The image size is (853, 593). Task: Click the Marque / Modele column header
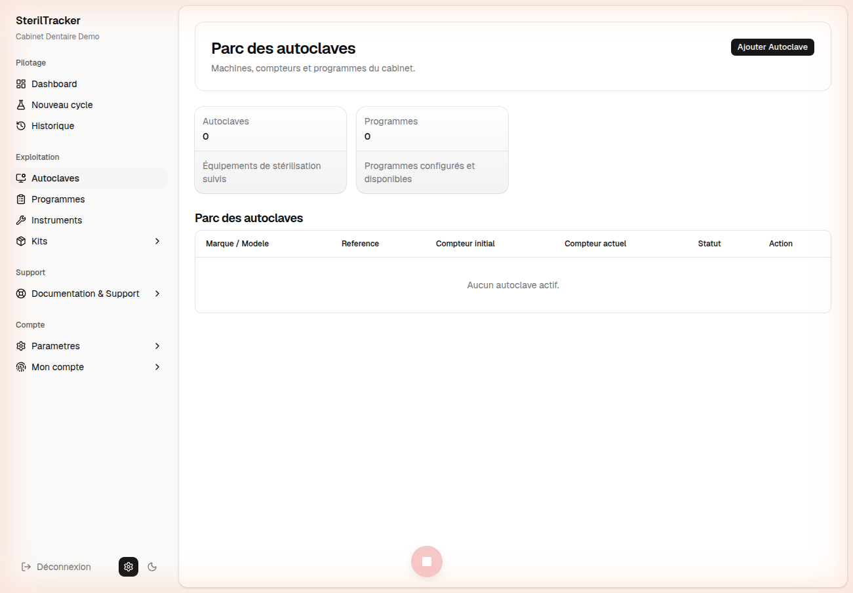[237, 244]
